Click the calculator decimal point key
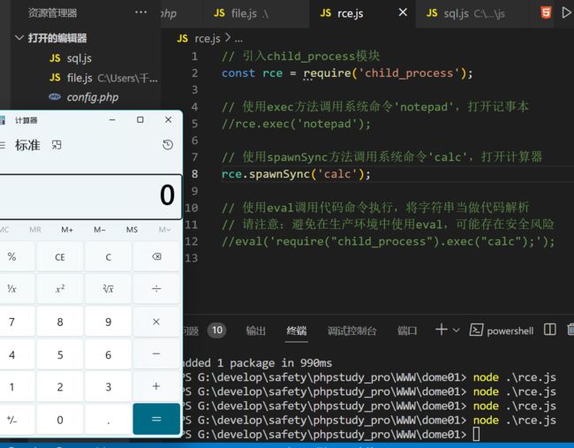 109,419
